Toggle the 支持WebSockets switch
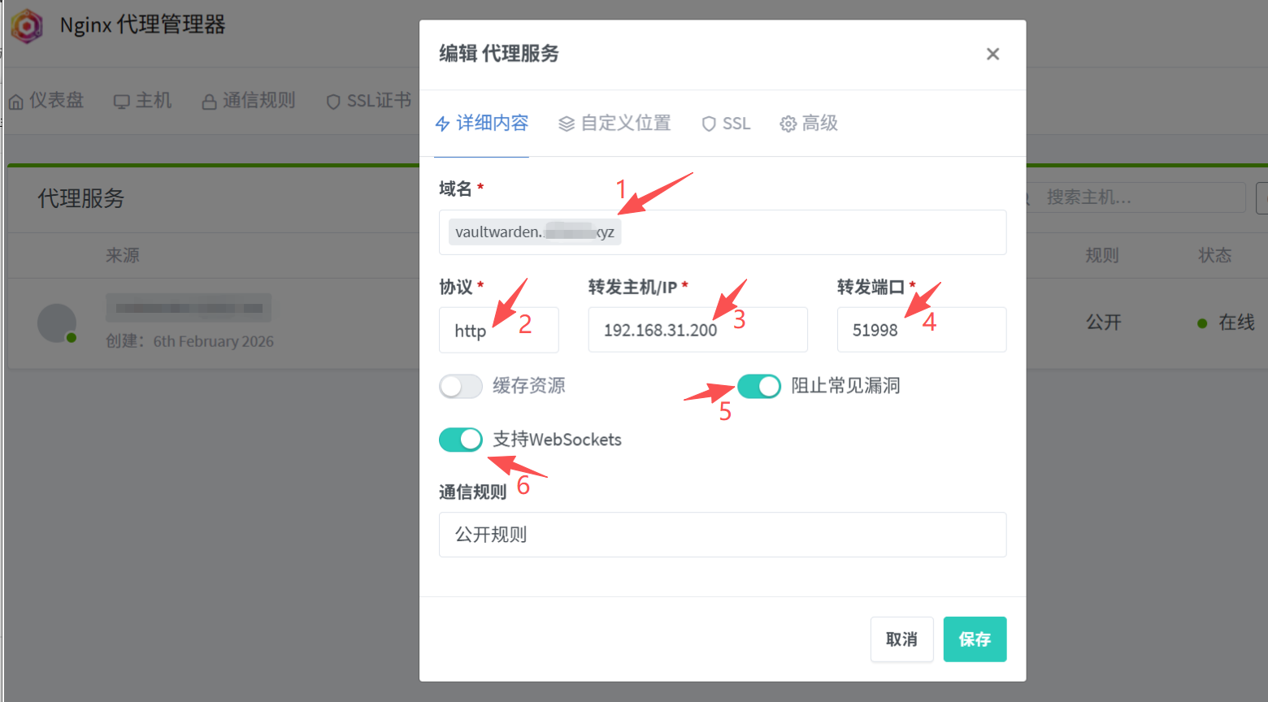Viewport: 1268px width, 702px height. (461, 440)
